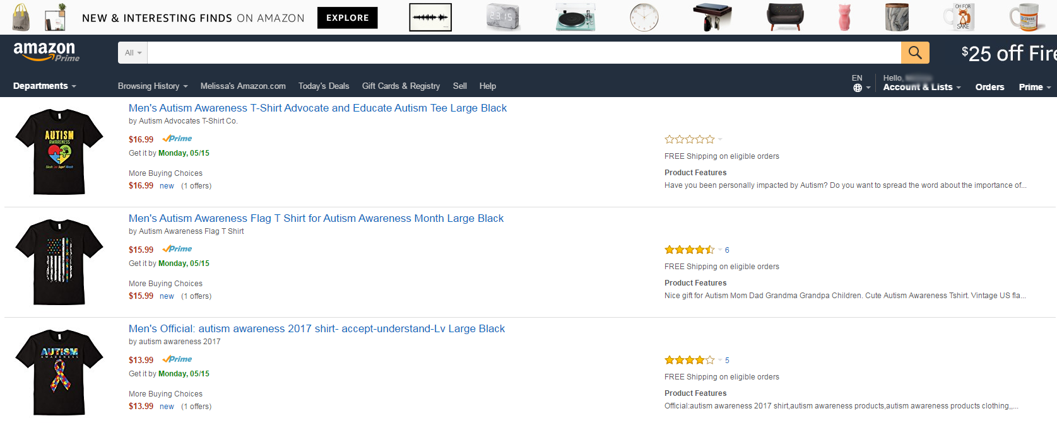This screenshot has height=440, width=1057.
Task: Open Men's Autism Awareness Flag T Shirt link
Action: pos(316,218)
